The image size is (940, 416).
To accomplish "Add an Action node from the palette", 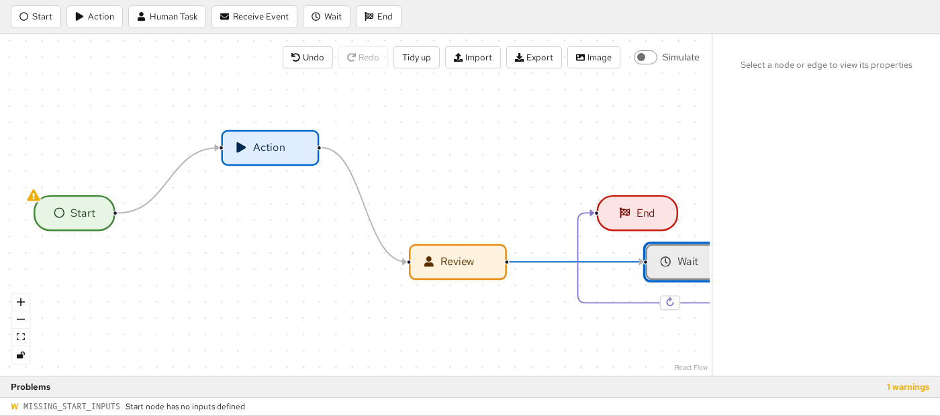I will [95, 17].
